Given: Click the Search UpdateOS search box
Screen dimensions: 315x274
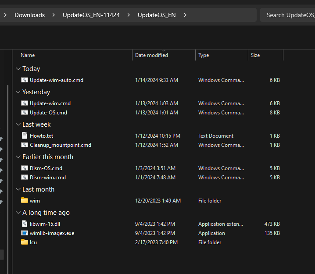Looking at the screenshot, I should pyautogui.click(x=287, y=15).
